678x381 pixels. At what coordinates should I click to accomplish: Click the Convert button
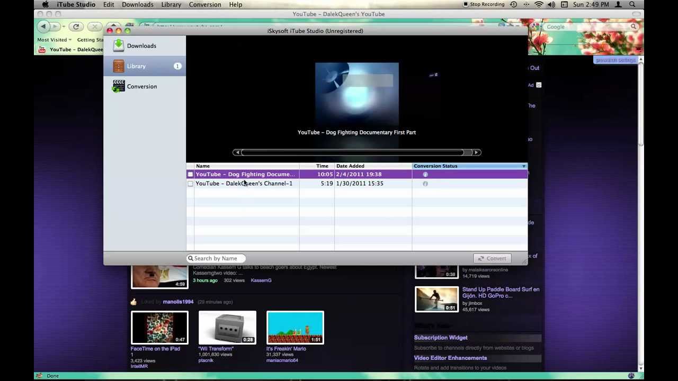pos(492,258)
